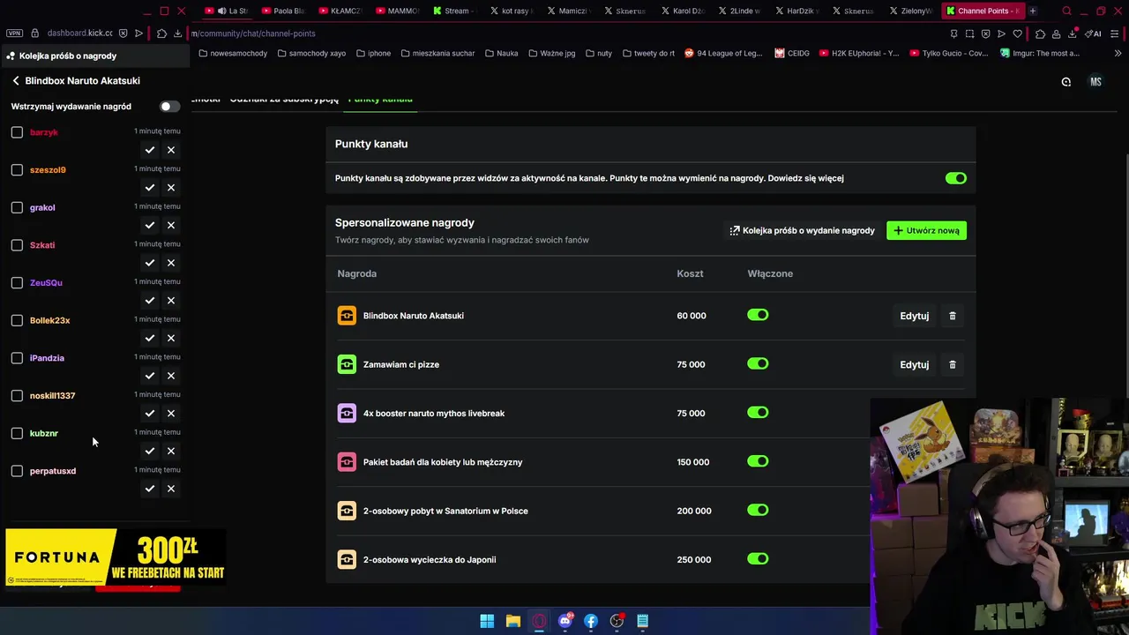
Task: Reject szeszol9's reward request
Action: (x=171, y=188)
